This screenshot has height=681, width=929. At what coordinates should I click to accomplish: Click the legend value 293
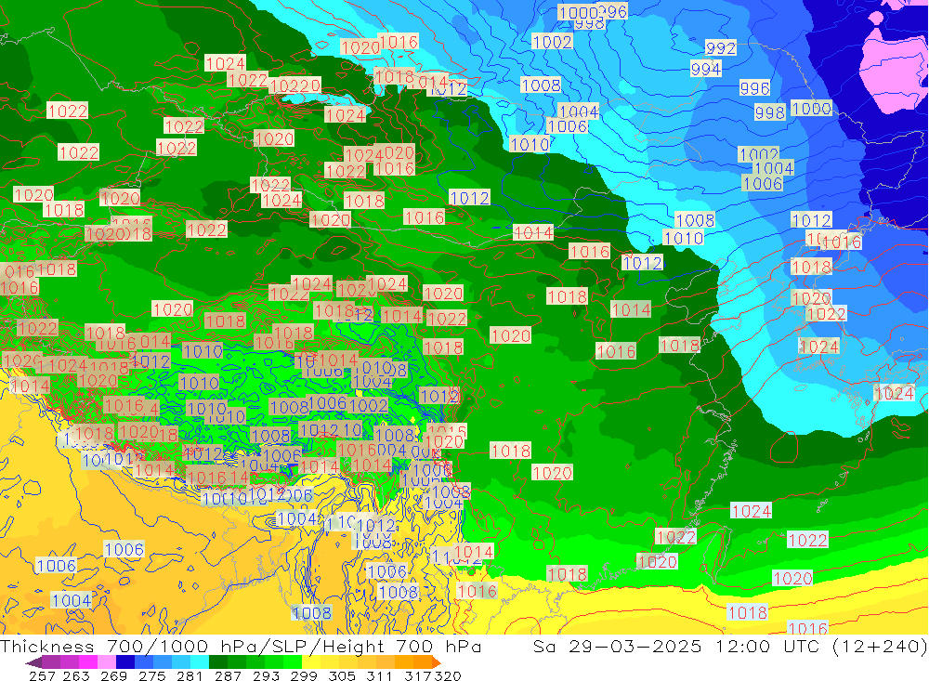click(266, 675)
